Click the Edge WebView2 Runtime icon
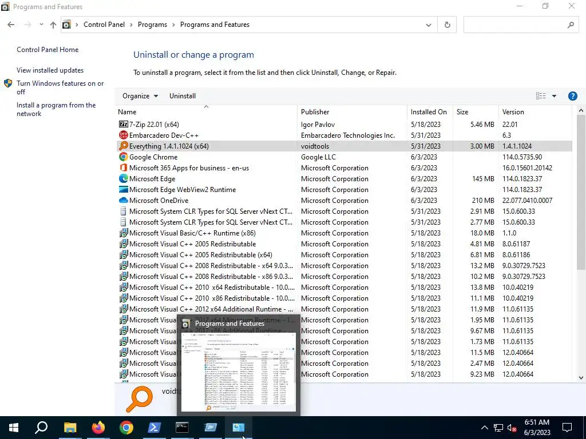The height and width of the screenshot is (439, 586). tap(124, 189)
